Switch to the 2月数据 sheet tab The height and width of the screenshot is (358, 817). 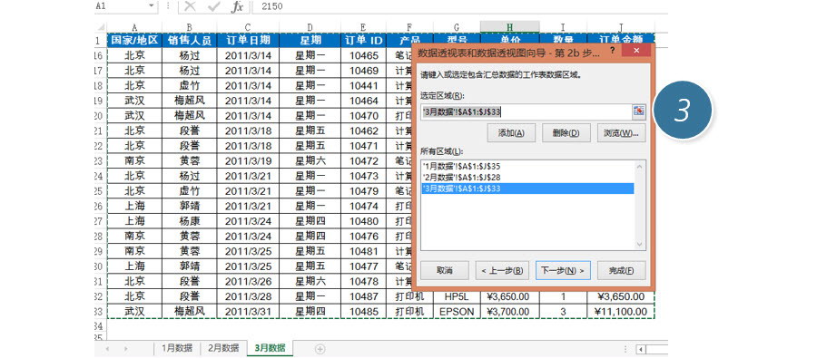[x=223, y=348]
